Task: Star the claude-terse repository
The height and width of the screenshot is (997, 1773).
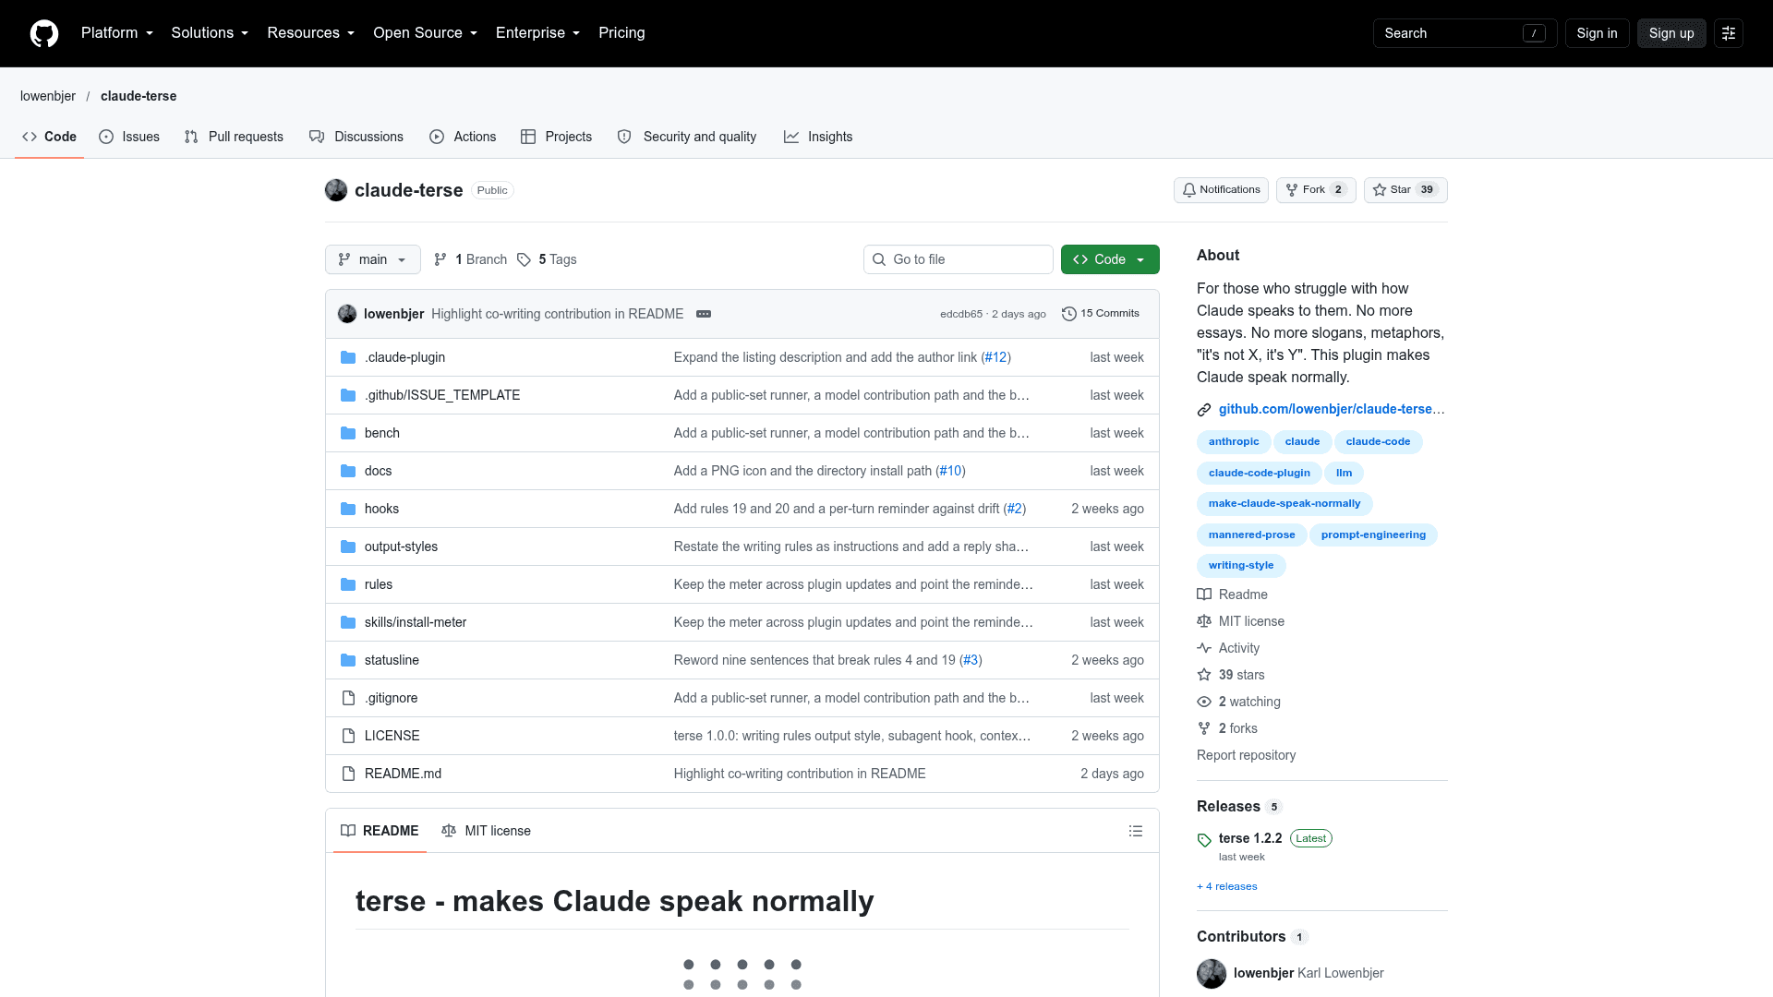Action: pos(1405,190)
